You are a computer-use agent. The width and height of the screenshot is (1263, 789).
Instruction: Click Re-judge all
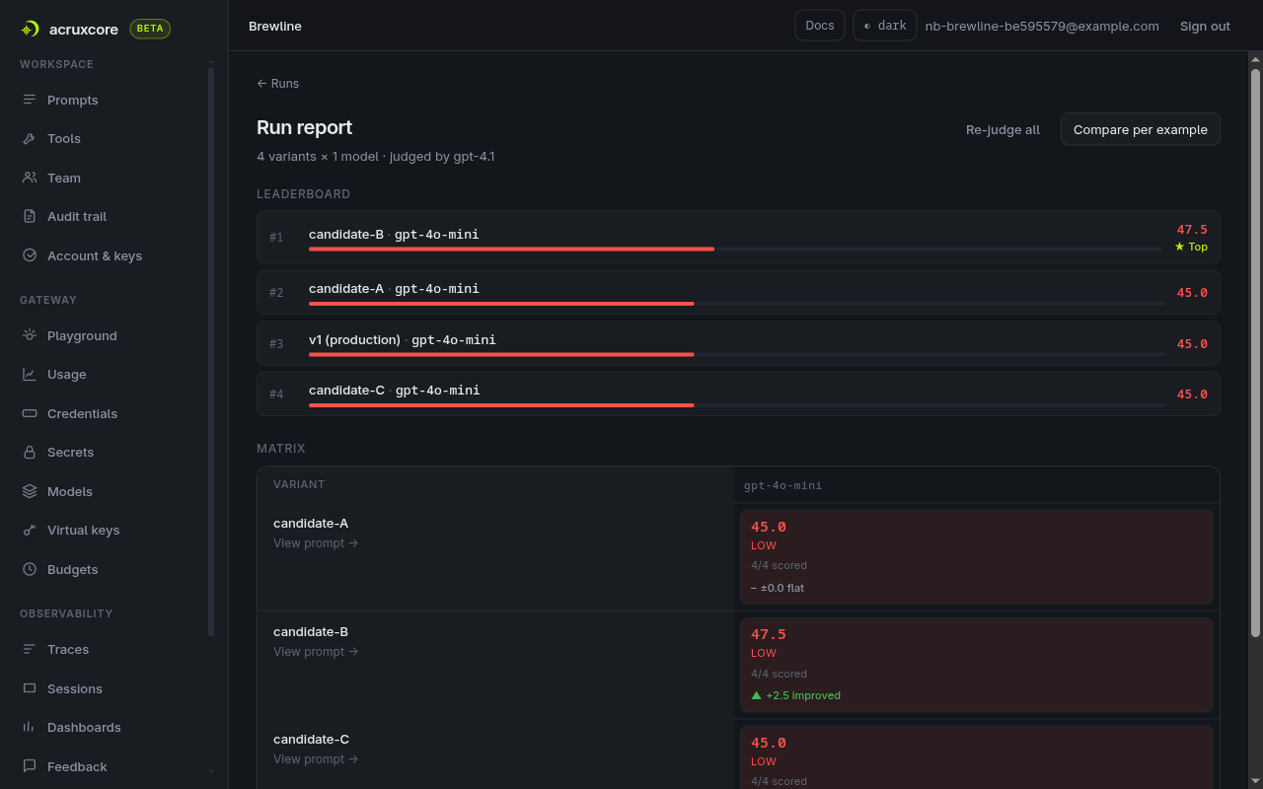click(1003, 129)
